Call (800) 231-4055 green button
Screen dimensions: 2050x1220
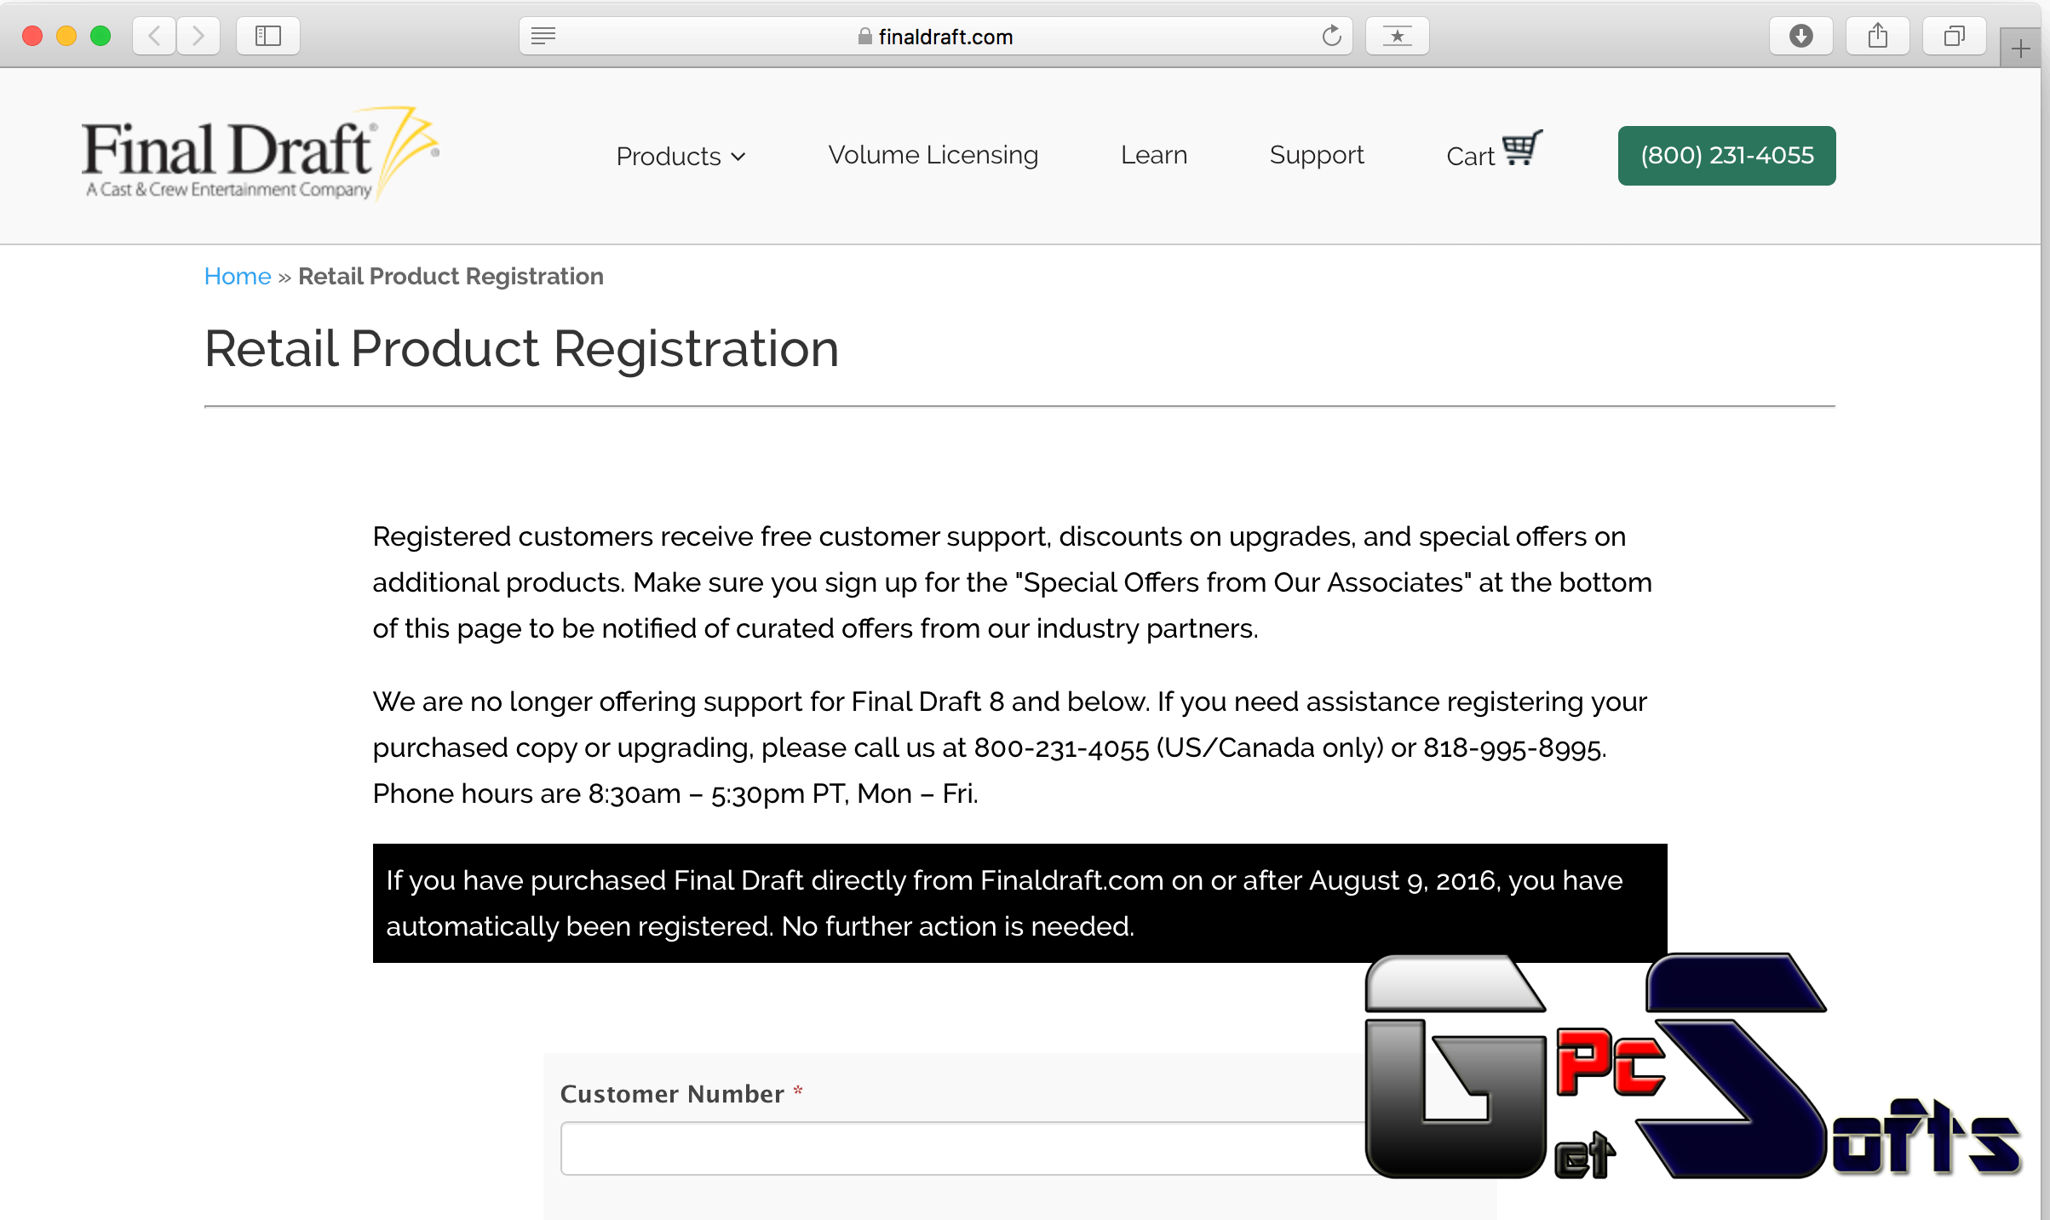(1726, 155)
